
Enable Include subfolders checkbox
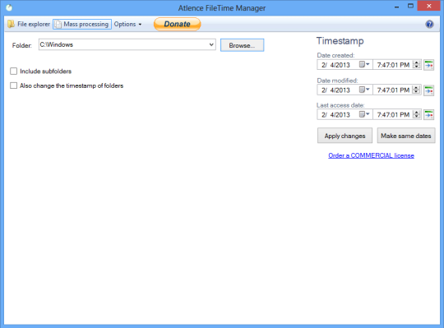tap(14, 71)
